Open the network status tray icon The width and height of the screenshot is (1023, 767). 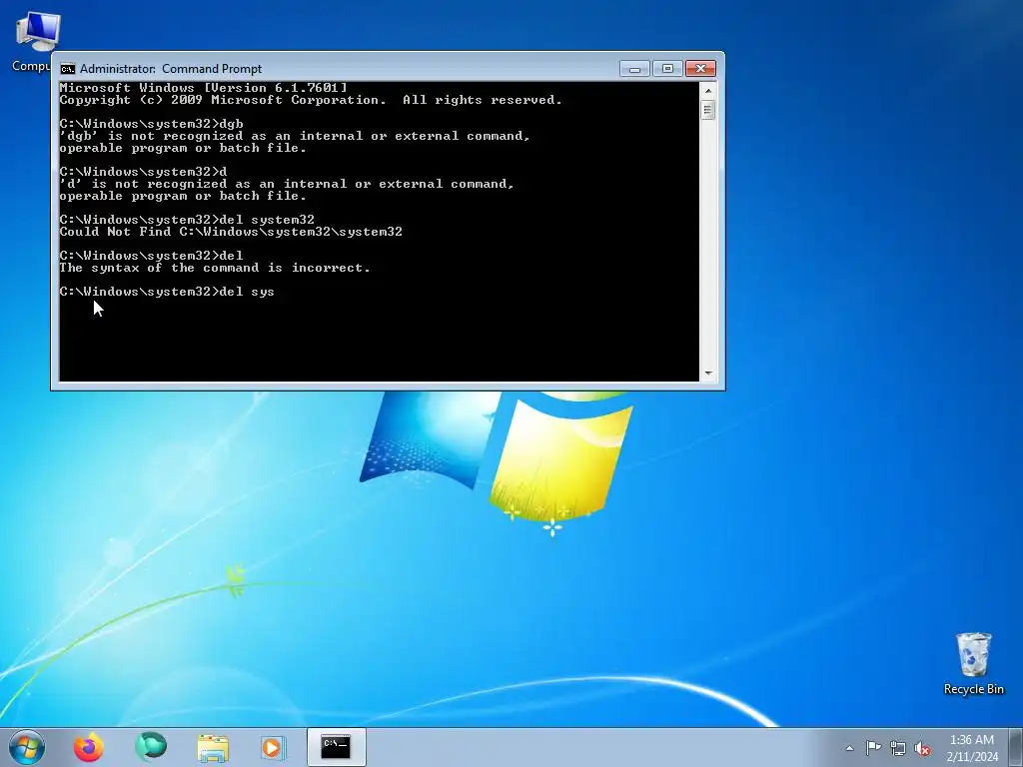pyautogui.click(x=898, y=748)
